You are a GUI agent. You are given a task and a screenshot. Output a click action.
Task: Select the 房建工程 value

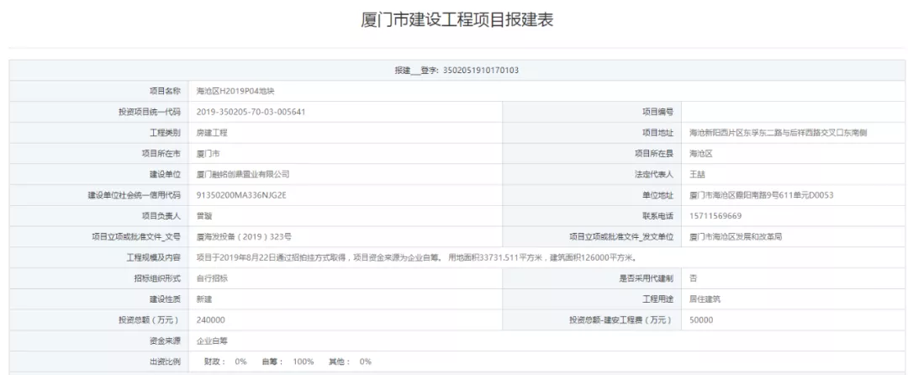click(x=212, y=133)
